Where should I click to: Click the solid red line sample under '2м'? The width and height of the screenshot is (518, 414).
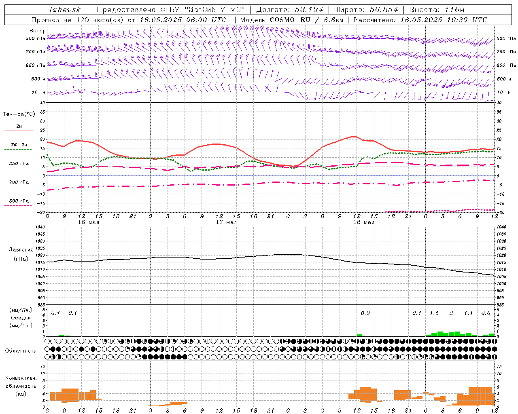pyautogui.click(x=19, y=131)
